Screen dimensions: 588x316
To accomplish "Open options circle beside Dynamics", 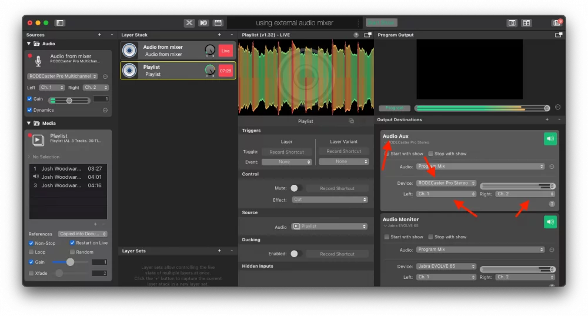I will (105, 111).
